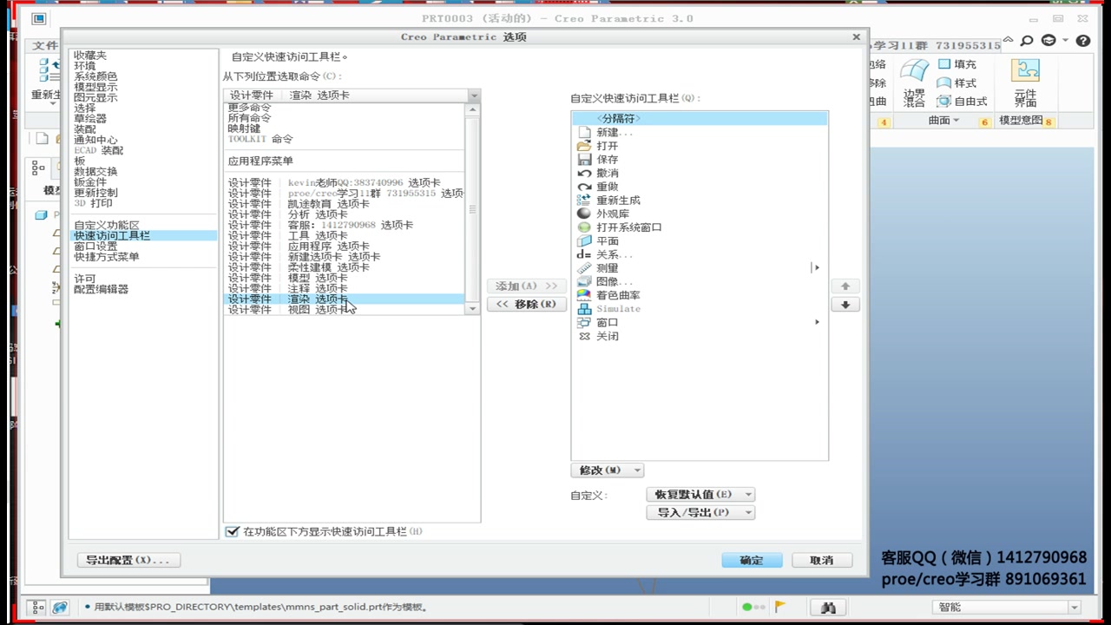Open the 智能 selection filter dropdown
The width and height of the screenshot is (1111, 625).
click(x=1006, y=608)
